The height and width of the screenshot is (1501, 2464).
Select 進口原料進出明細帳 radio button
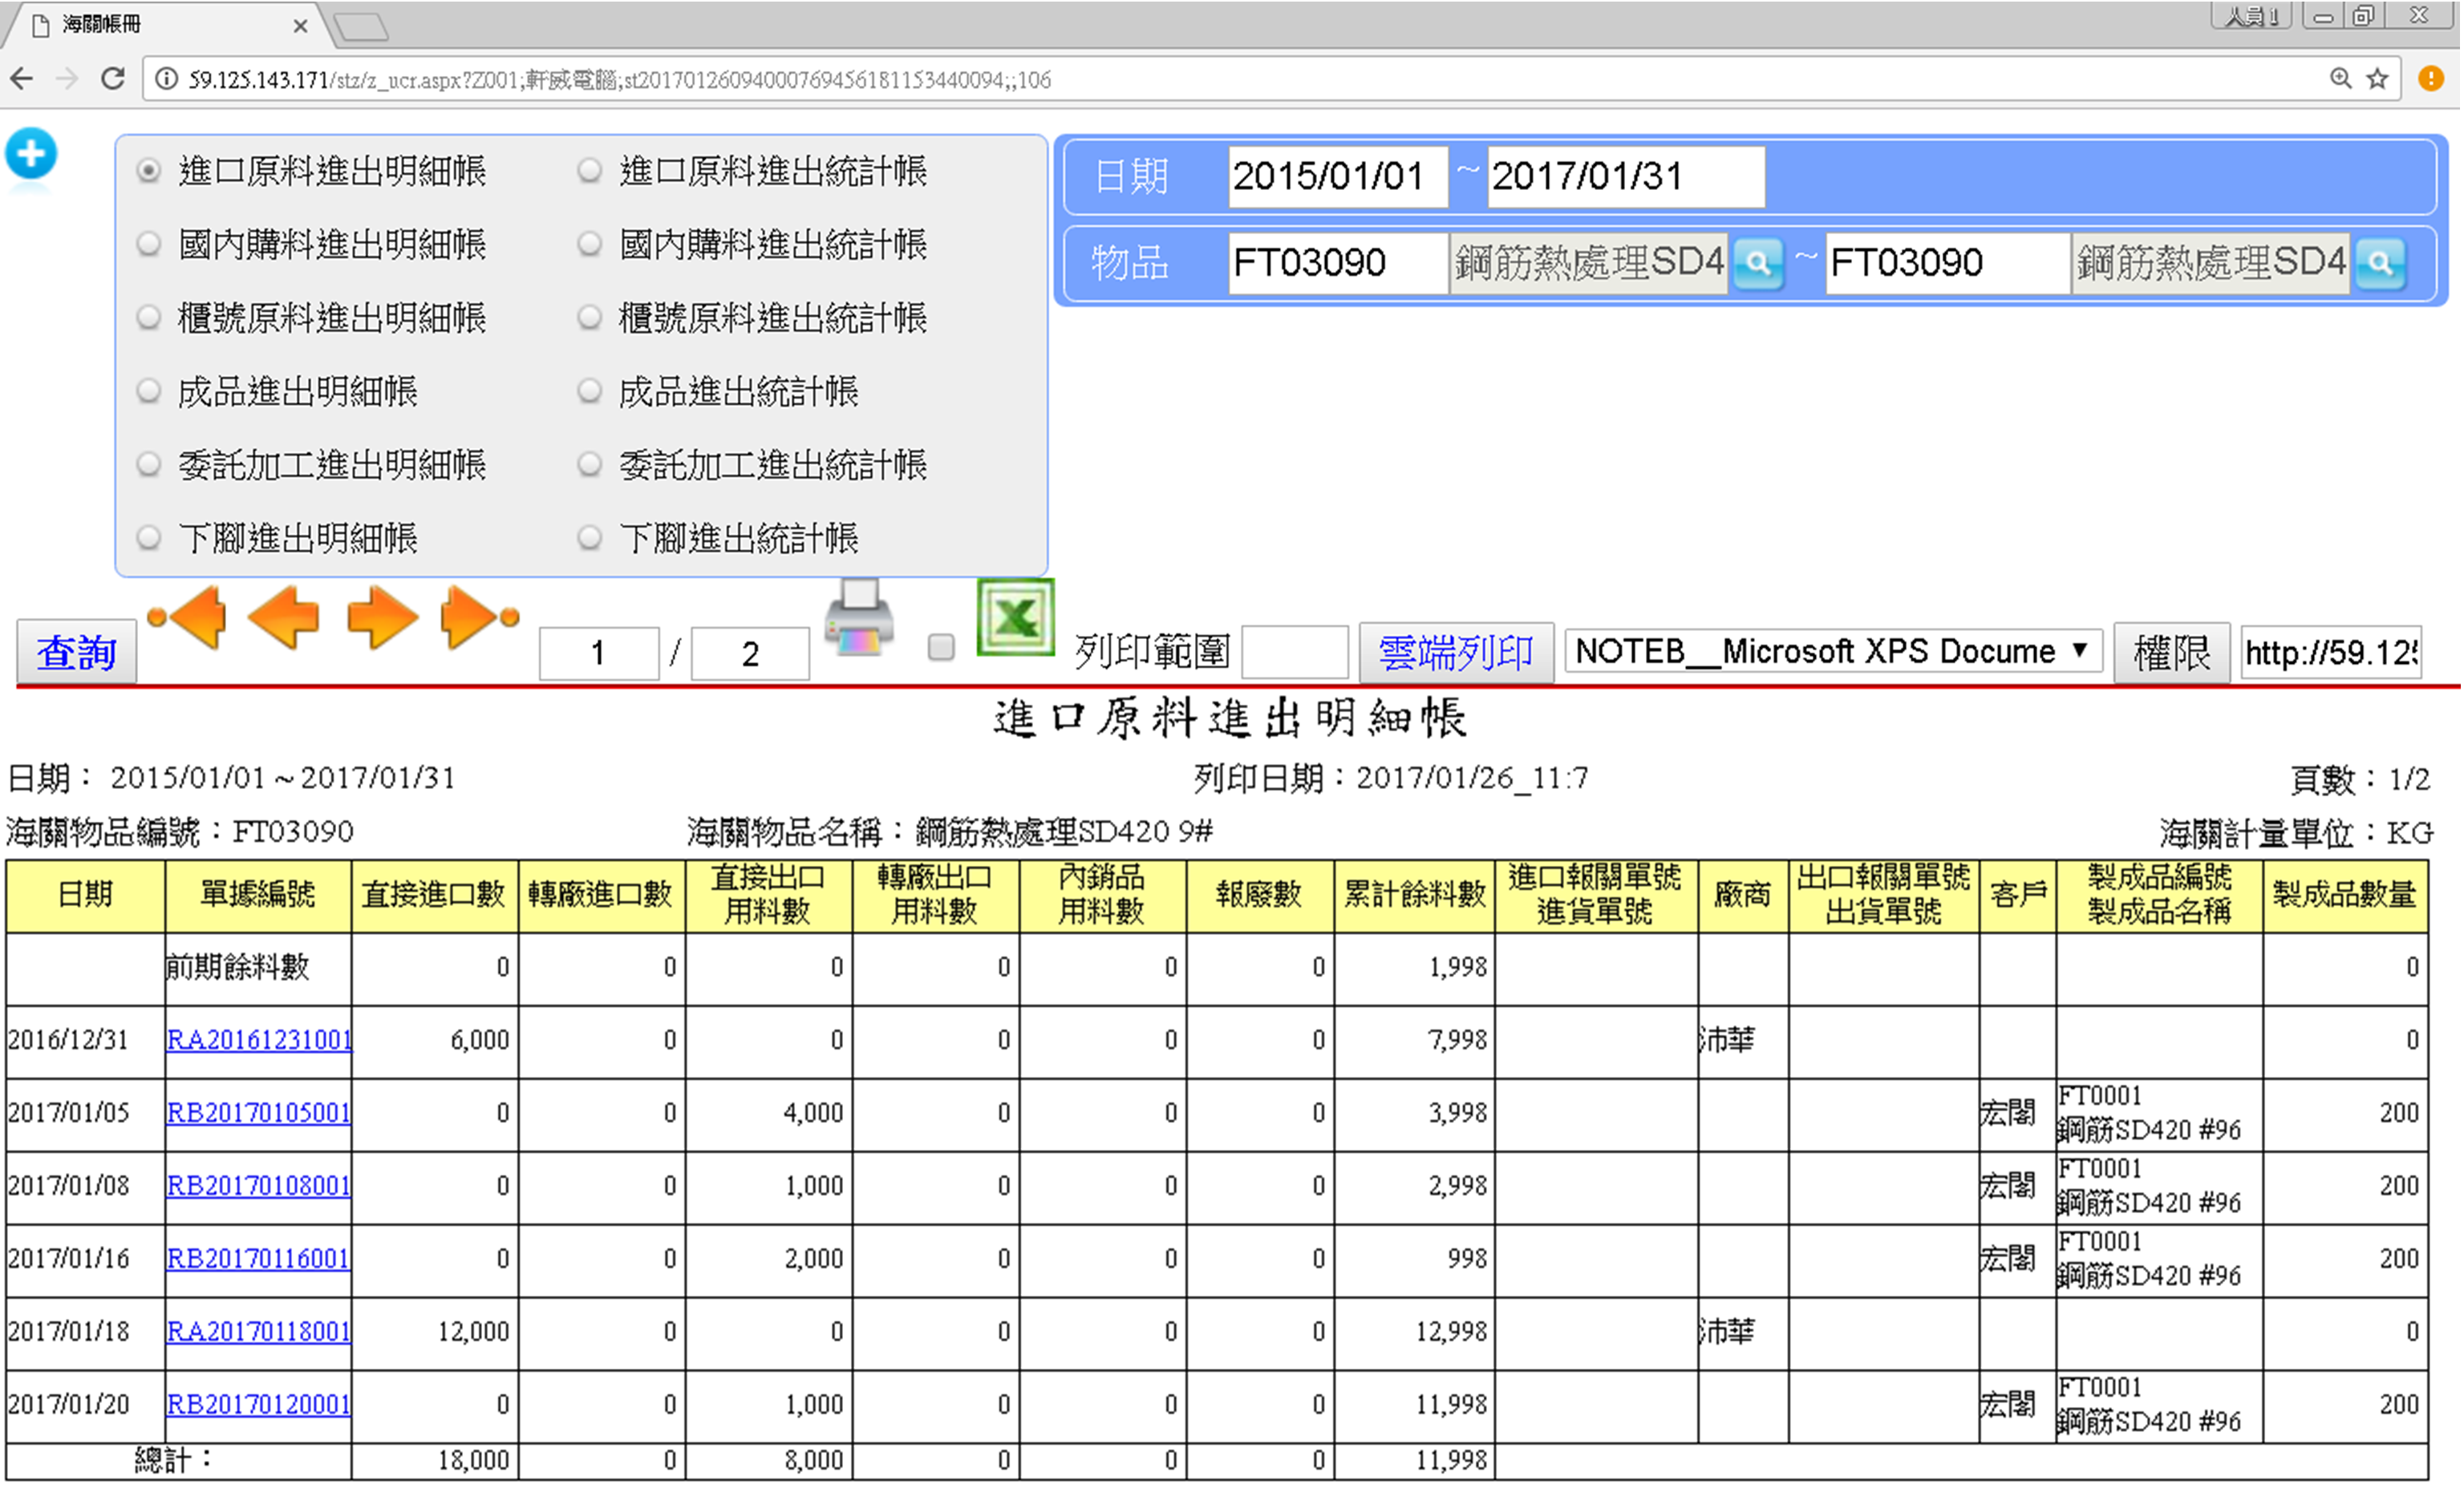pyautogui.click(x=149, y=171)
